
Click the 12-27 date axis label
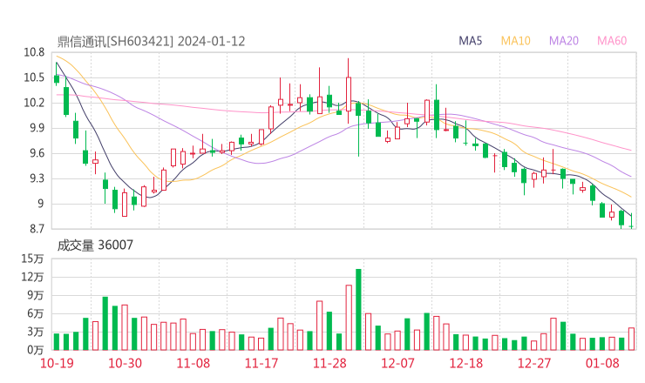[x=534, y=363]
